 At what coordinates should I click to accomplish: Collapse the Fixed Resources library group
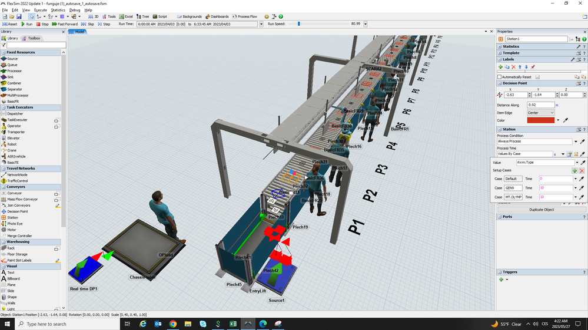pos(4,52)
